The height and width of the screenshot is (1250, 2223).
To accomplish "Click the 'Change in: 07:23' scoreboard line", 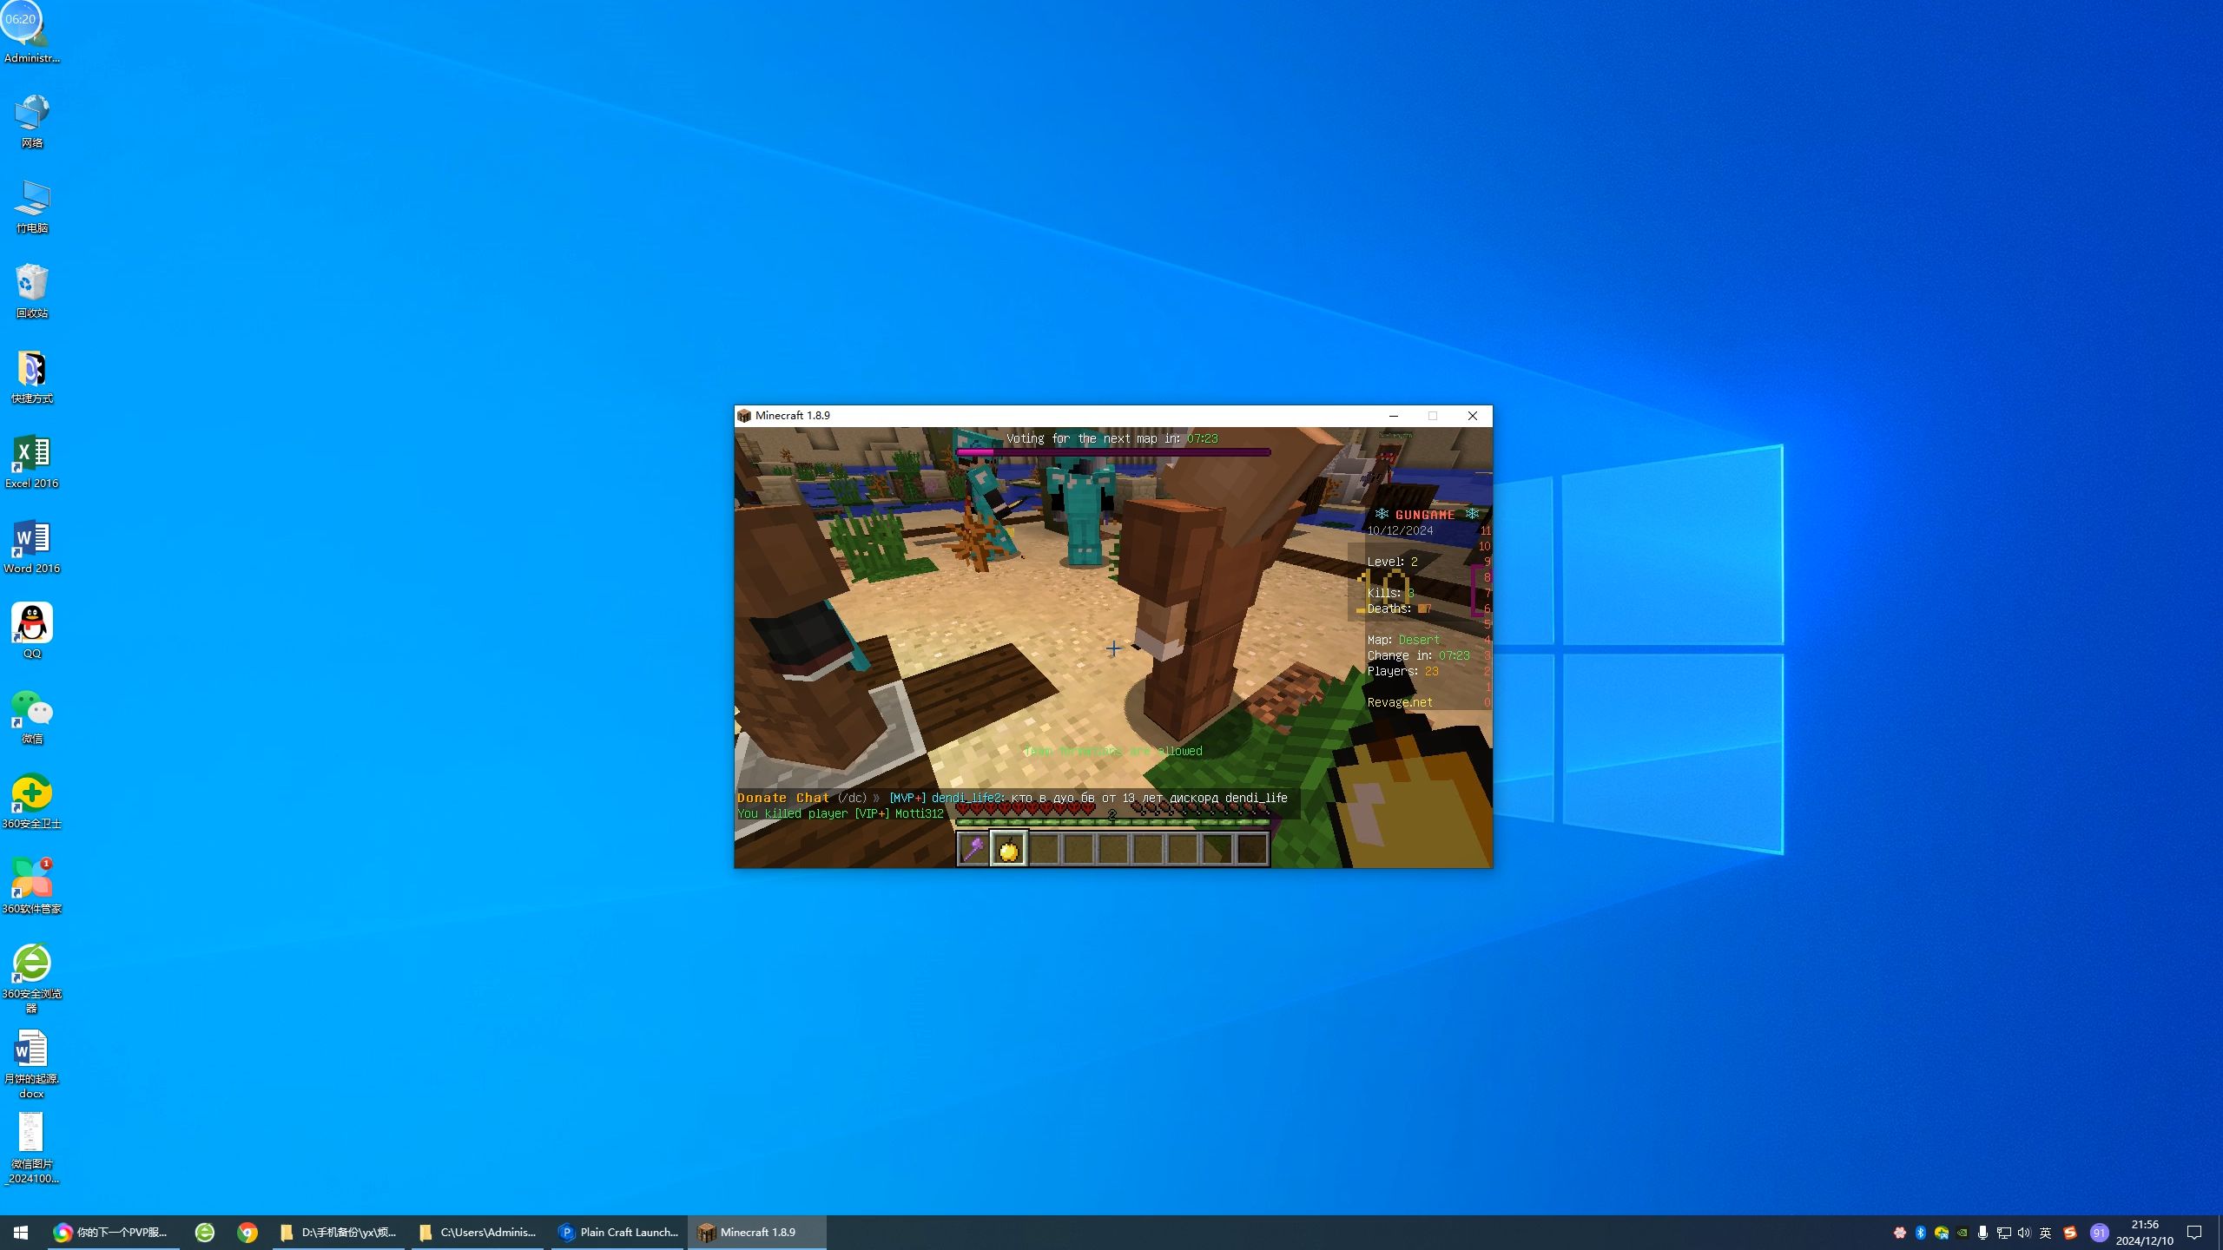I will click(x=1419, y=655).
